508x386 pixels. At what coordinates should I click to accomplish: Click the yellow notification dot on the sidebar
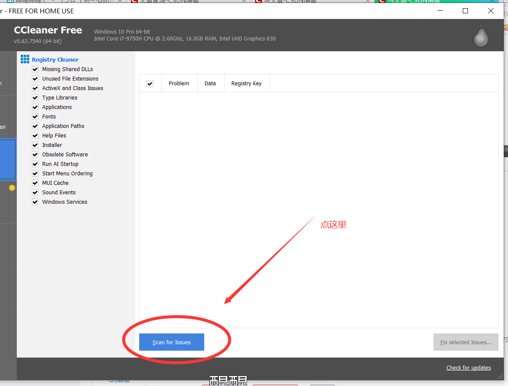(12, 188)
